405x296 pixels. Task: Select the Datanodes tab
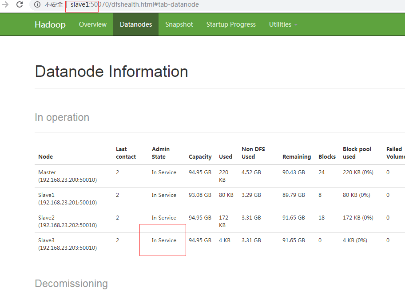coord(136,24)
